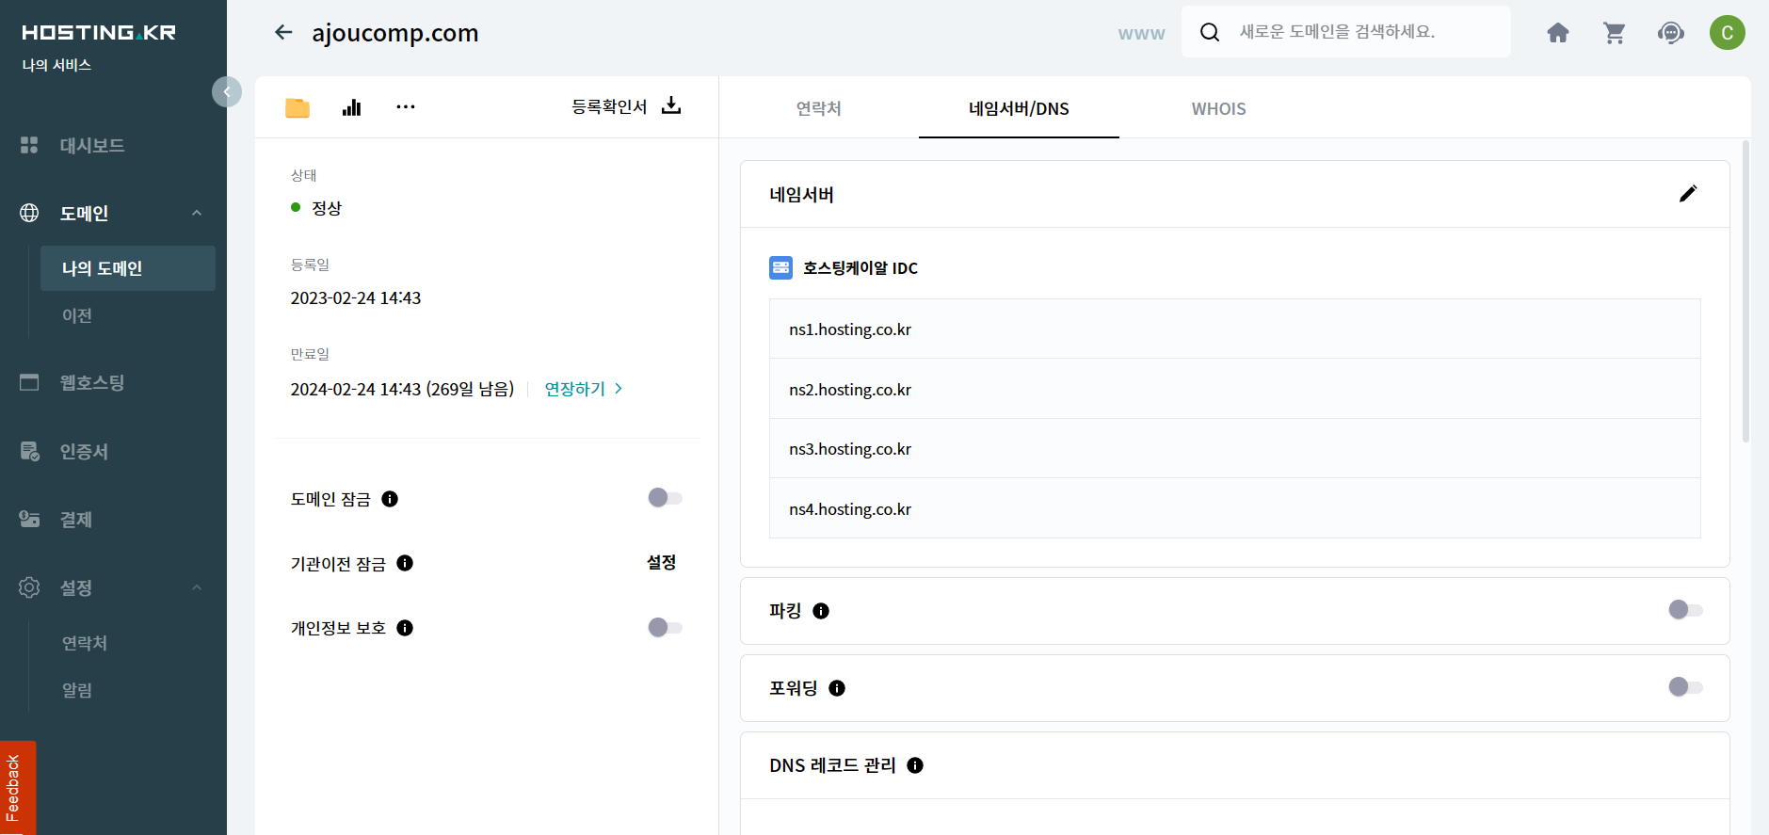Open the three-dot more options menu
Image resolution: width=1769 pixels, height=835 pixels.
406,107
